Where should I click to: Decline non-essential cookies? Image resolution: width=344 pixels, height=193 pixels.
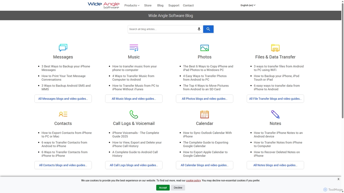[178, 188]
